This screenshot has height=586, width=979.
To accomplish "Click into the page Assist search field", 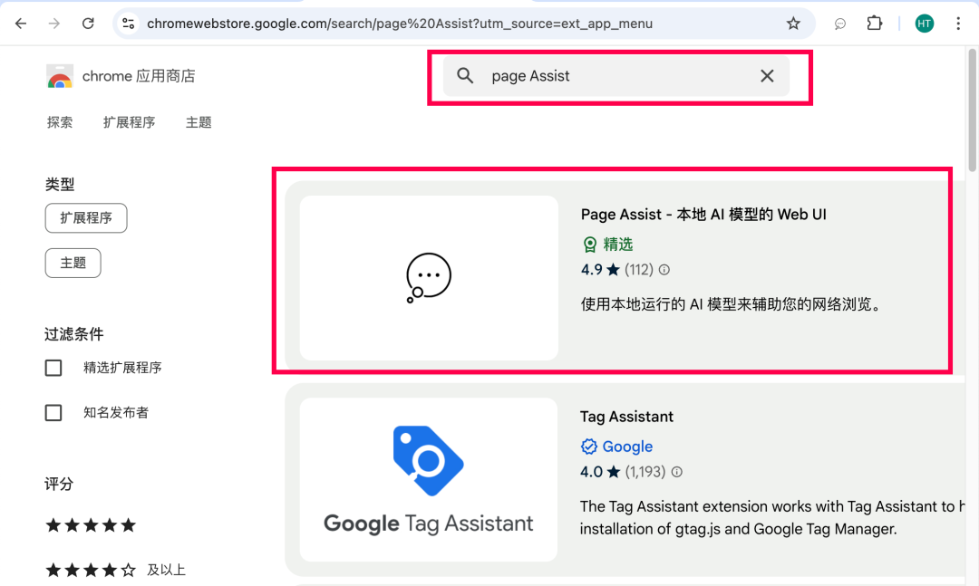I will coord(616,76).
